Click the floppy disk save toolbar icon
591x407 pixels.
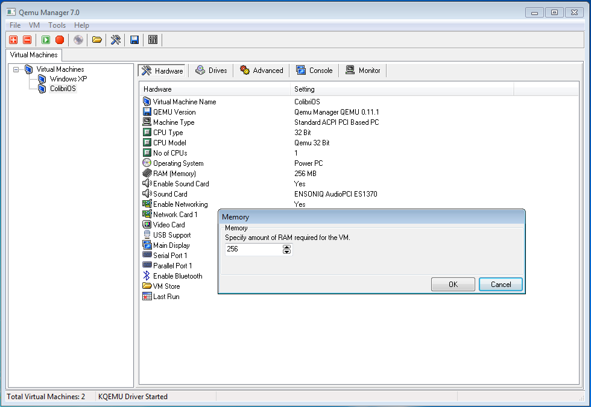pyautogui.click(x=134, y=40)
